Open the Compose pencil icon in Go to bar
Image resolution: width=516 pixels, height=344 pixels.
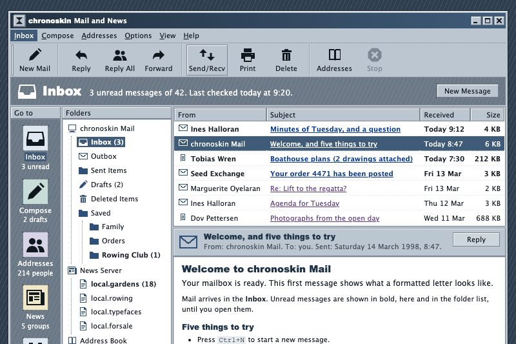(35, 192)
